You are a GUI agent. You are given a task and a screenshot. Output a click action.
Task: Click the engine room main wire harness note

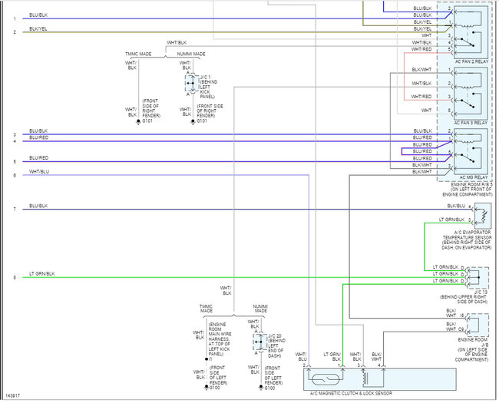(x=220, y=339)
